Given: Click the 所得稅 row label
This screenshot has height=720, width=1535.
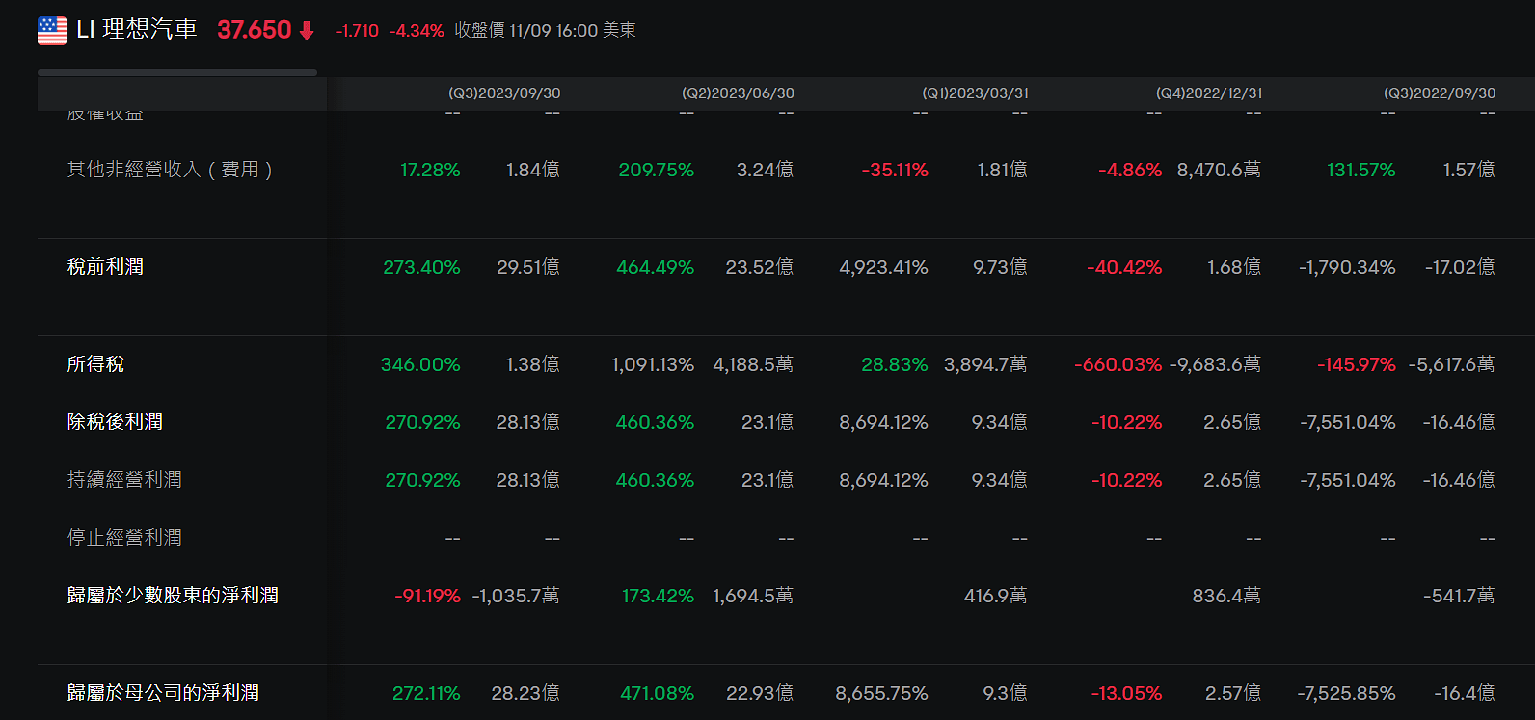Looking at the screenshot, I should [x=95, y=364].
